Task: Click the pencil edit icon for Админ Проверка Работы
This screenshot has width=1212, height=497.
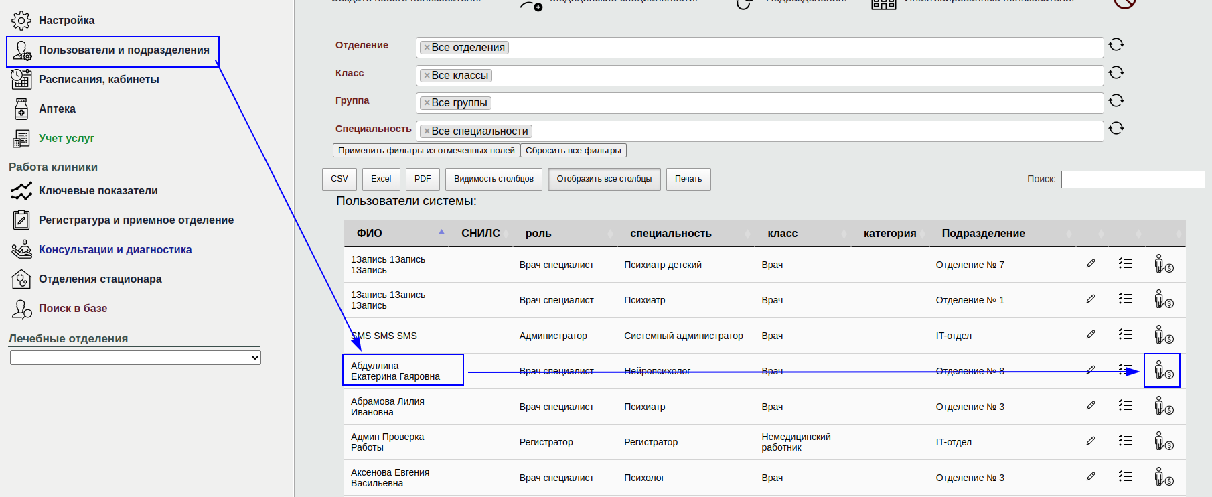Action: click(1090, 441)
